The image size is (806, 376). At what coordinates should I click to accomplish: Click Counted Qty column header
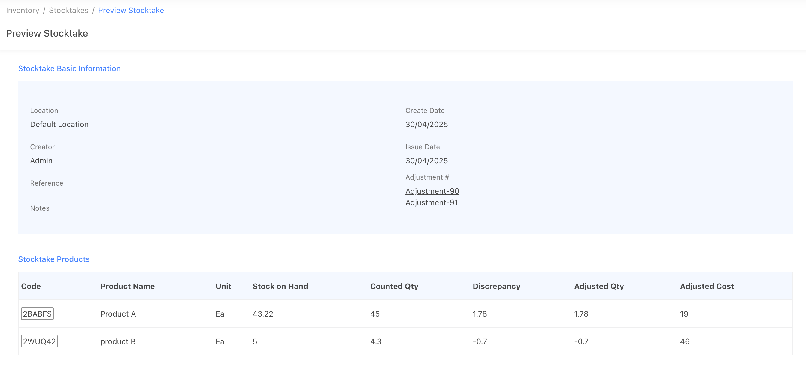click(394, 286)
